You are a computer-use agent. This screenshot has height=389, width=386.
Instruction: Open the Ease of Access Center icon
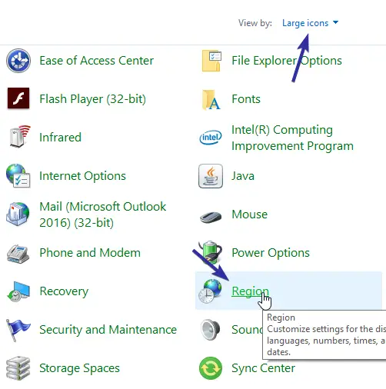[18, 61]
